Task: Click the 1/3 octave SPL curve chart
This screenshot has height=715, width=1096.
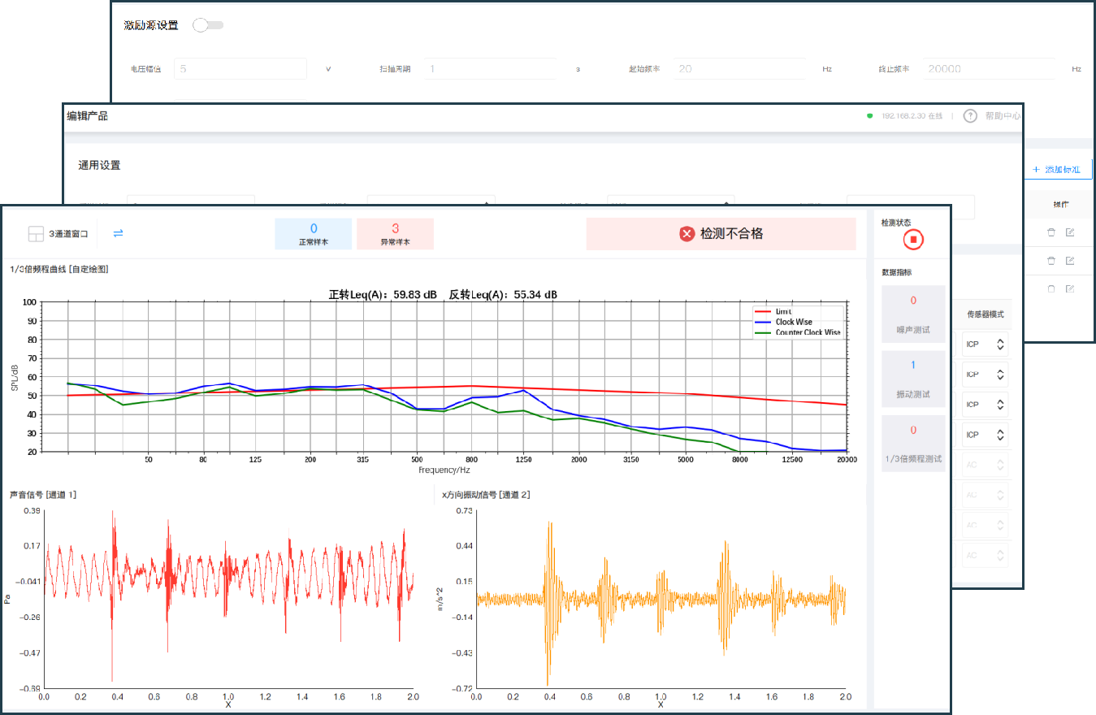Action: 444,376
